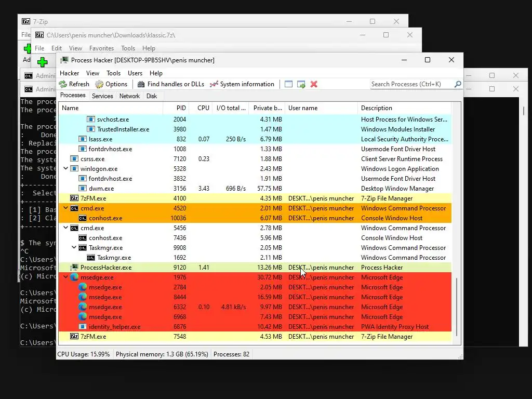
Task: Click the Process Hacker title bar icon
Action: (x=64, y=60)
